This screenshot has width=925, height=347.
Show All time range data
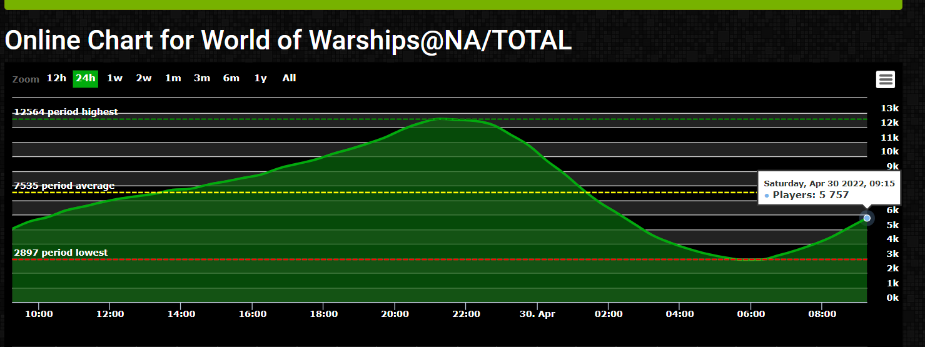(289, 79)
